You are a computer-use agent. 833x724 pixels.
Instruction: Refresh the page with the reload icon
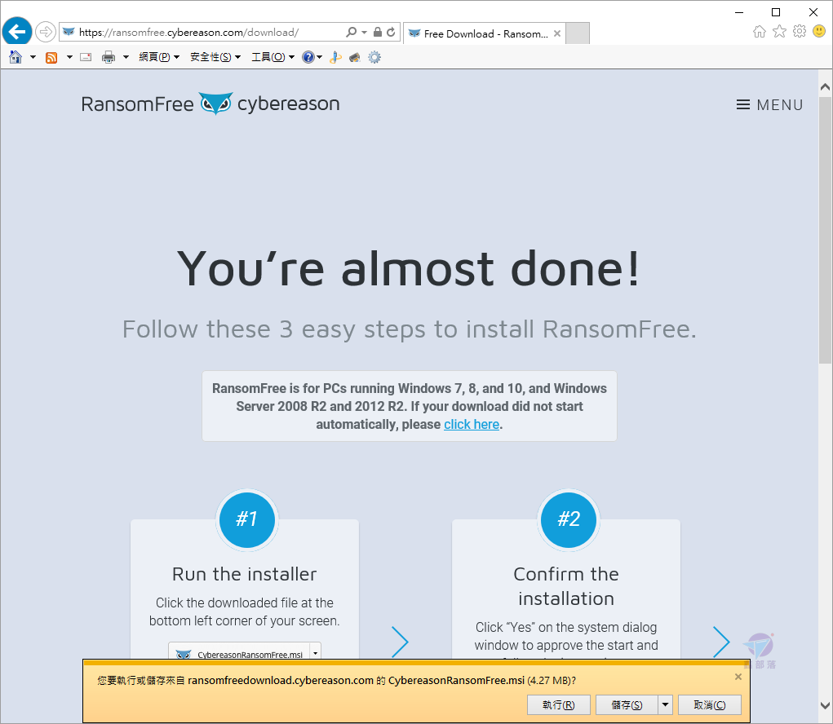[391, 32]
